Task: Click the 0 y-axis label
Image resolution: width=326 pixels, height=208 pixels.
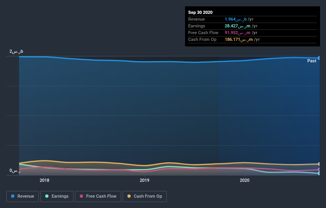Action: coord(15,171)
